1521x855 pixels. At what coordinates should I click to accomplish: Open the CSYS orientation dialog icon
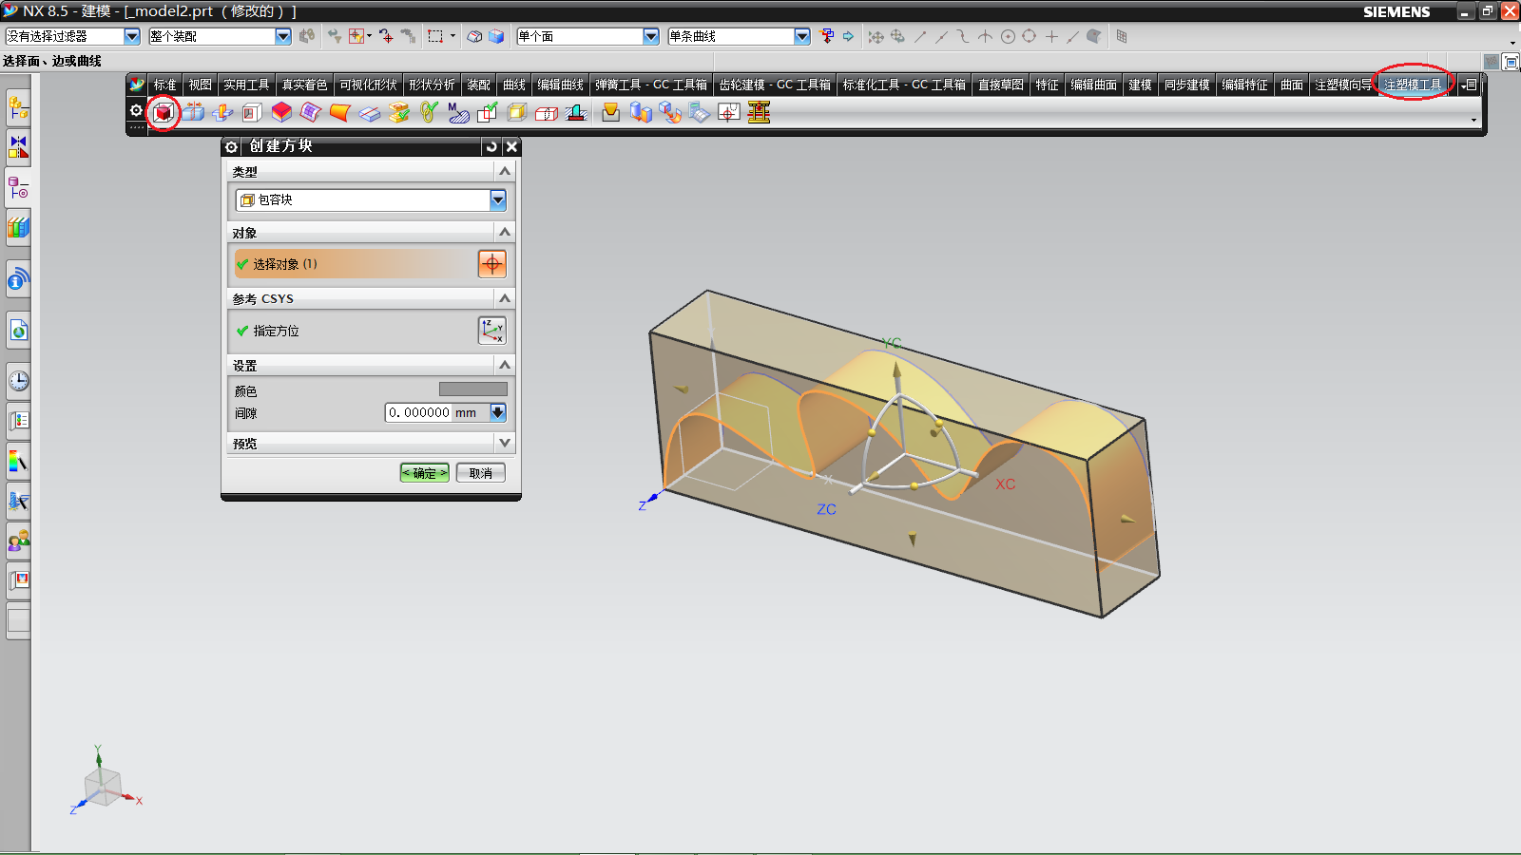[491, 331]
